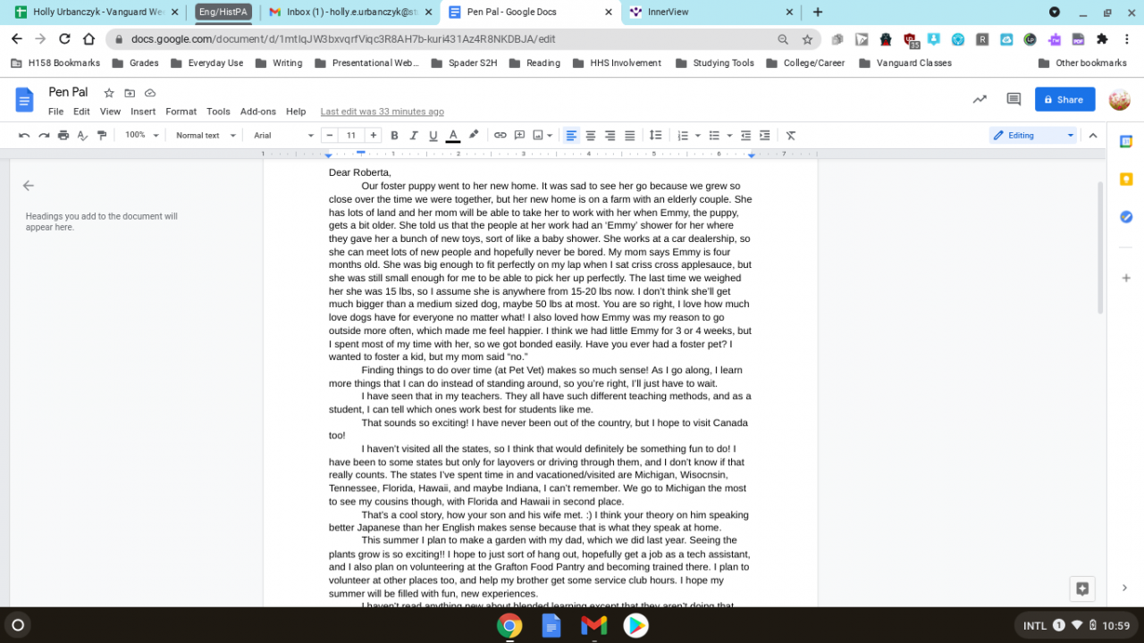Decrease the paragraph indent
Viewport: 1144px width, 643px height.
[745, 136]
